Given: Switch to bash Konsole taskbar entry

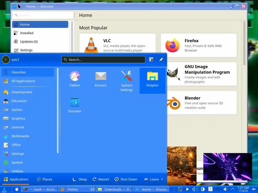Looking at the screenshot, I should click(x=40, y=189).
